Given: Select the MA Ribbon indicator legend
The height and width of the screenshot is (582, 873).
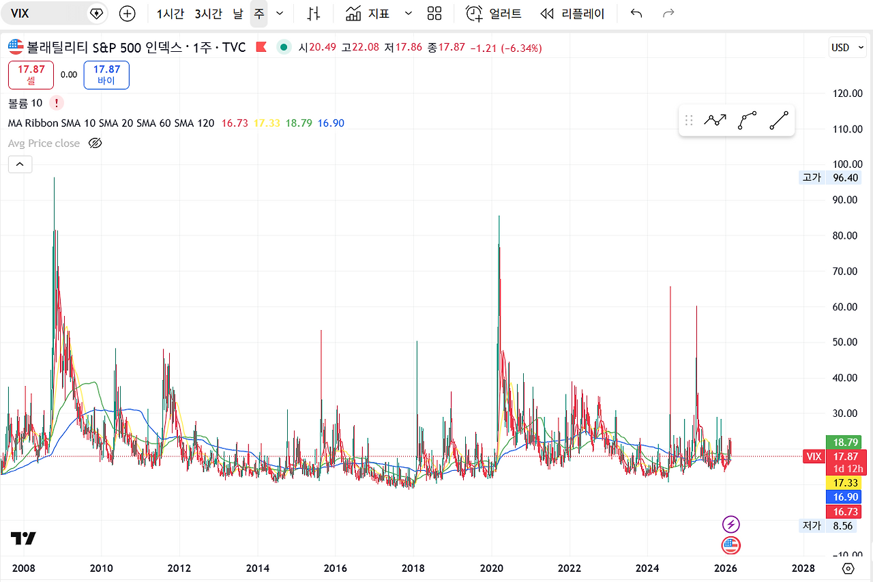Looking at the screenshot, I should click(x=110, y=123).
